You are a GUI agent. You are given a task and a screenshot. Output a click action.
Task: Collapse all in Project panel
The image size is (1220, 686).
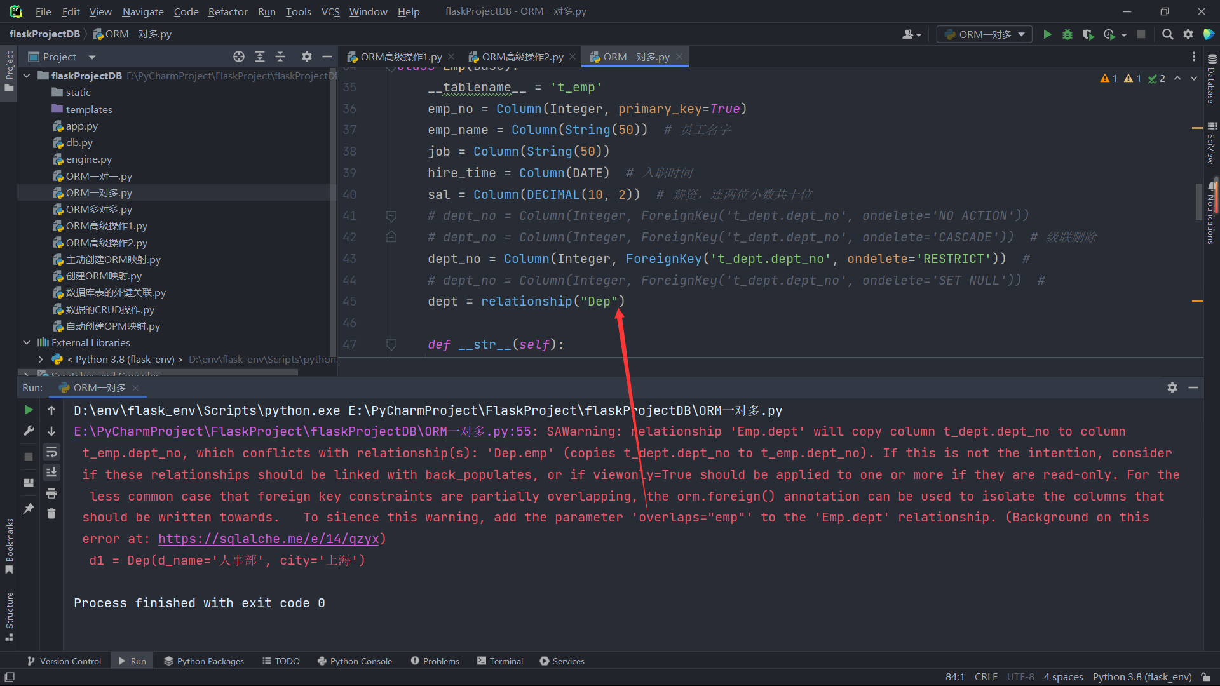pos(280,57)
